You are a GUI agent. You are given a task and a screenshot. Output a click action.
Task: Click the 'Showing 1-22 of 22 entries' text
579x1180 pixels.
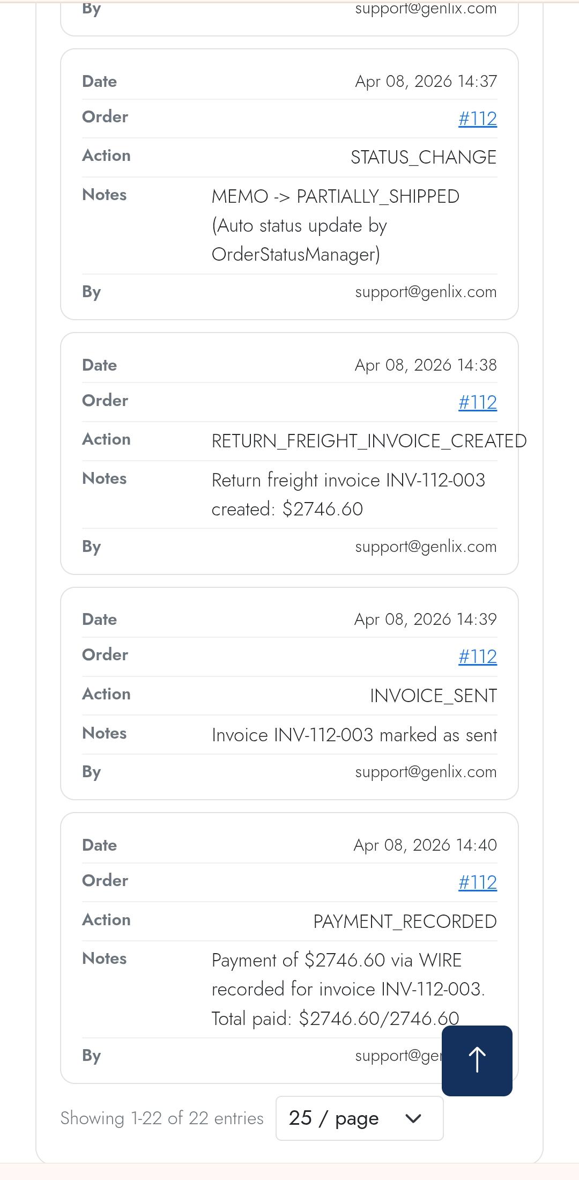click(162, 1118)
